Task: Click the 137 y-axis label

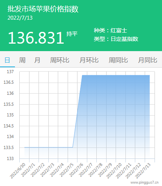Action: (x=10, y=72)
